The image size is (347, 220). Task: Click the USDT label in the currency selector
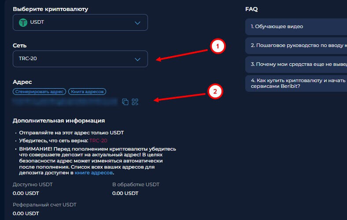pyautogui.click(x=37, y=22)
